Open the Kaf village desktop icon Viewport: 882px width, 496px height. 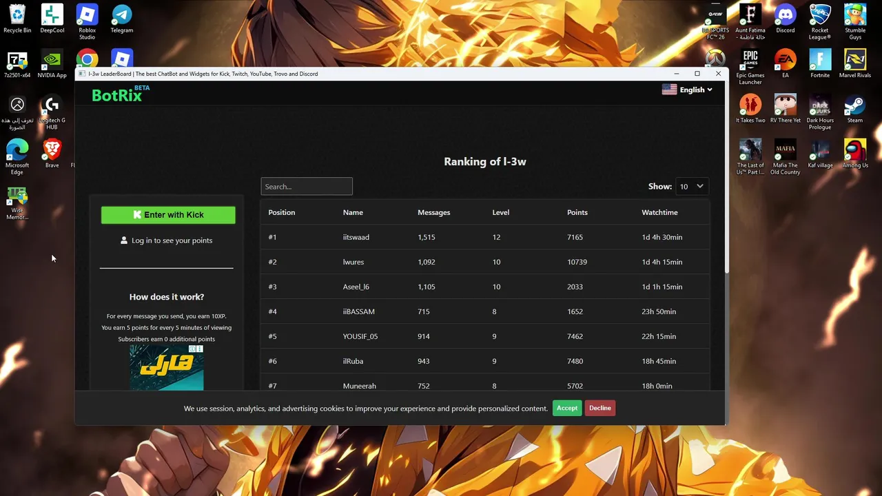click(820, 154)
